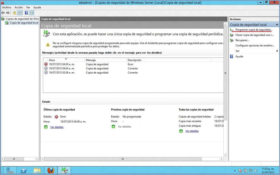The width and height of the screenshot is (280, 175).
Task: Open the Ayuda menu in the menu bar
Action: pos(37,7)
